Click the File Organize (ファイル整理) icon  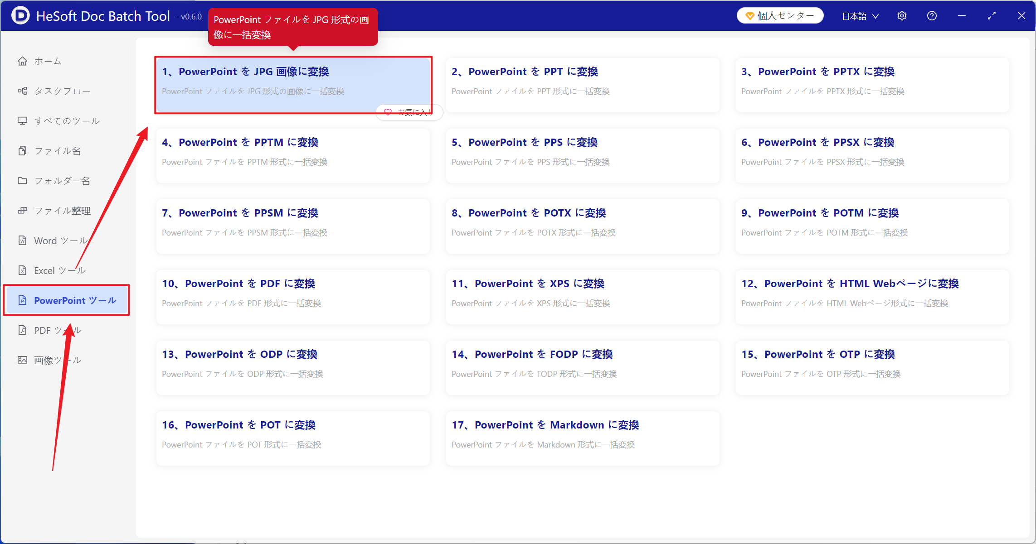[22, 211]
